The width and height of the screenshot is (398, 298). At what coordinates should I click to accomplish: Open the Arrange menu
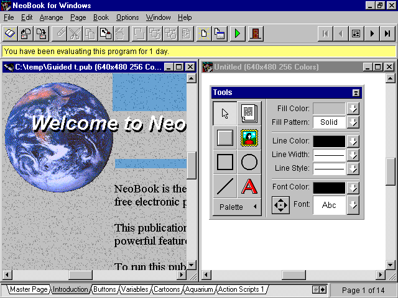(50, 17)
